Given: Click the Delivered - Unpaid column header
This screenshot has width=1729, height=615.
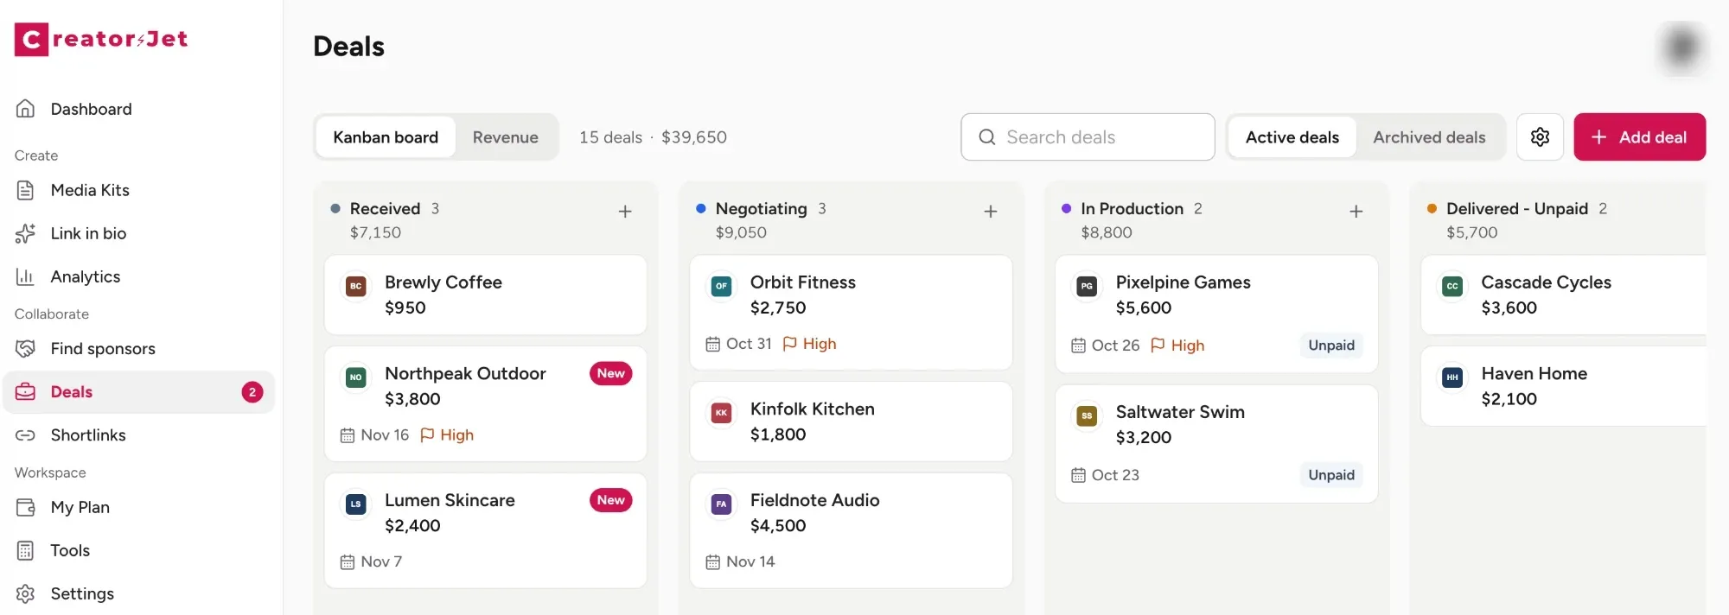Looking at the screenshot, I should pos(1517,209).
